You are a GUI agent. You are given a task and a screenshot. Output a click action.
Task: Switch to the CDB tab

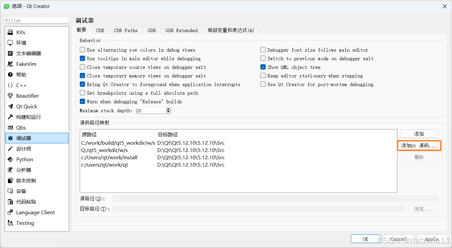pyautogui.click(x=100, y=30)
